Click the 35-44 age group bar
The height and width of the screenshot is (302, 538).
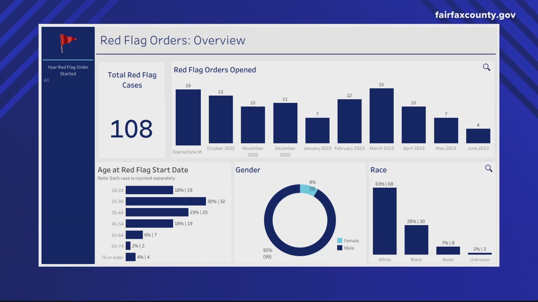pyautogui.click(x=157, y=212)
